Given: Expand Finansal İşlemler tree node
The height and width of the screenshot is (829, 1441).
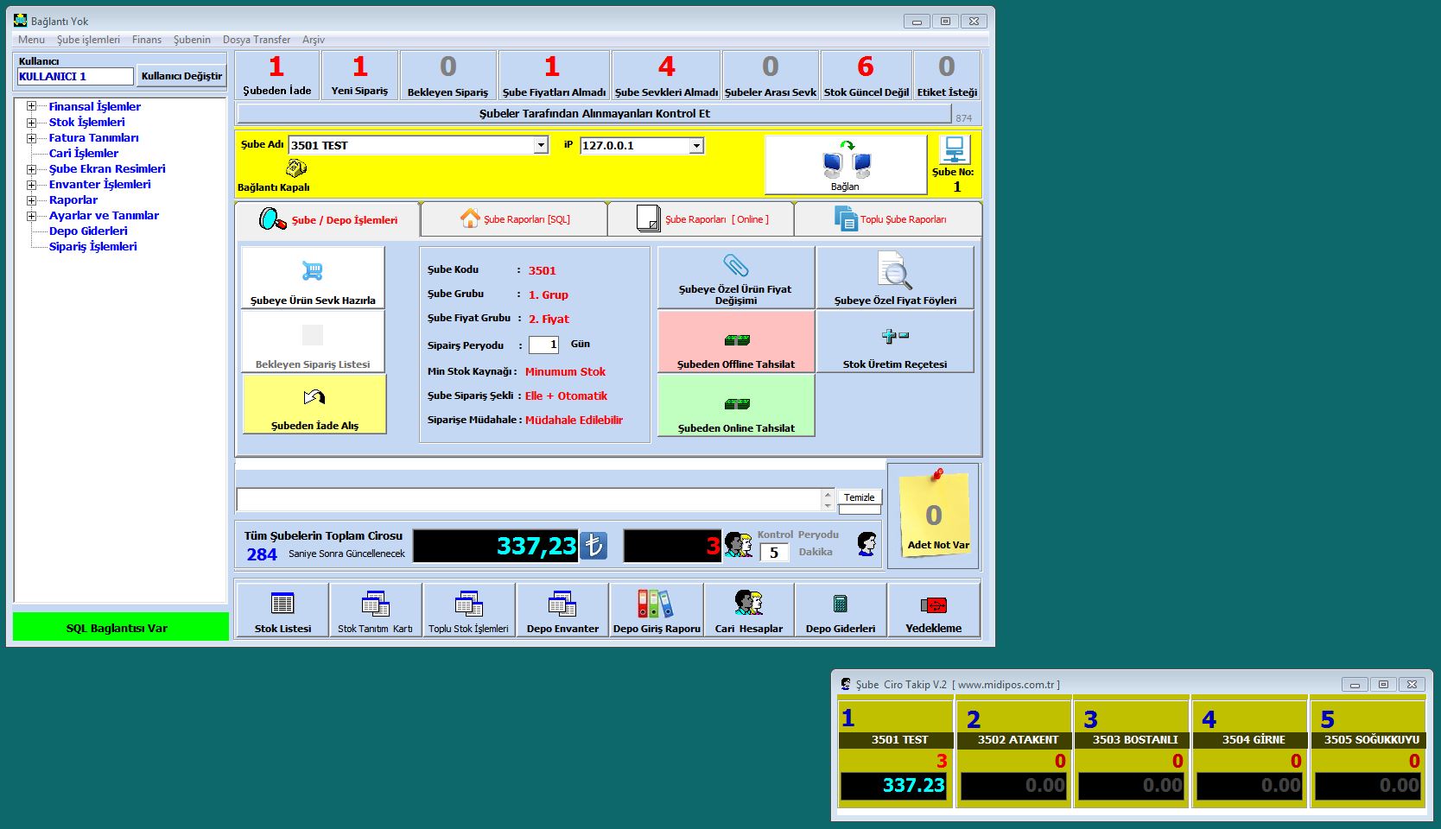Looking at the screenshot, I should click(x=31, y=106).
